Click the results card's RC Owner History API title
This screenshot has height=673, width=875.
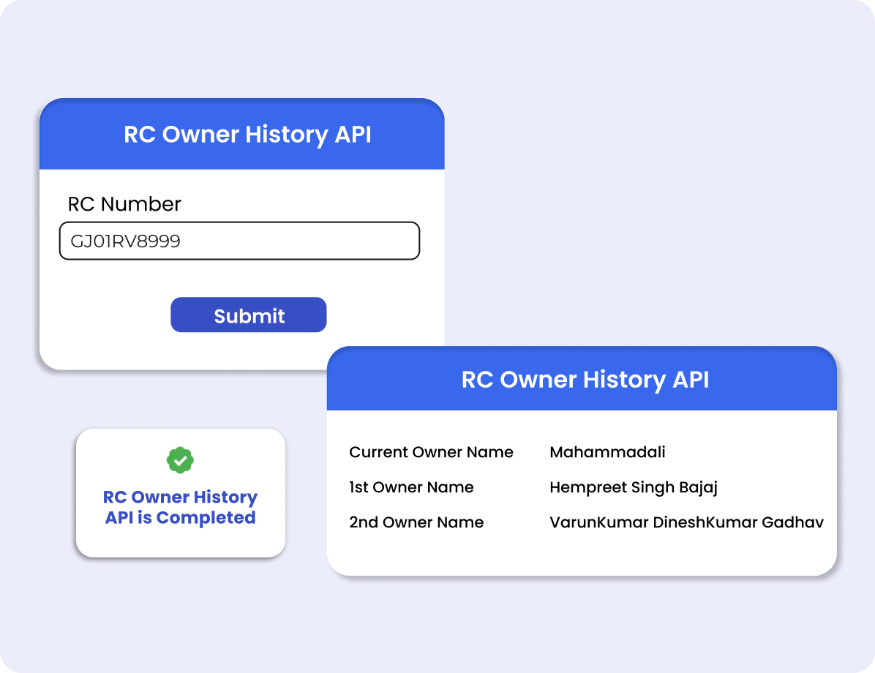[x=585, y=380]
